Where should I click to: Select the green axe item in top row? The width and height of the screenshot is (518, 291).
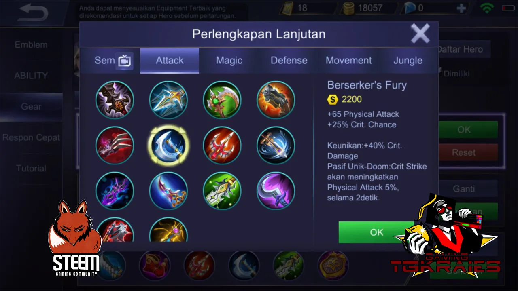point(222,100)
